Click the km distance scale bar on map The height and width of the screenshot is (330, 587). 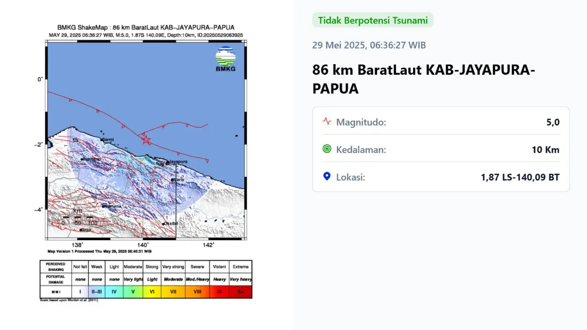(78, 217)
